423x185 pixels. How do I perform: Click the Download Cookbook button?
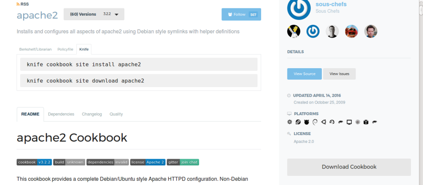(349, 167)
